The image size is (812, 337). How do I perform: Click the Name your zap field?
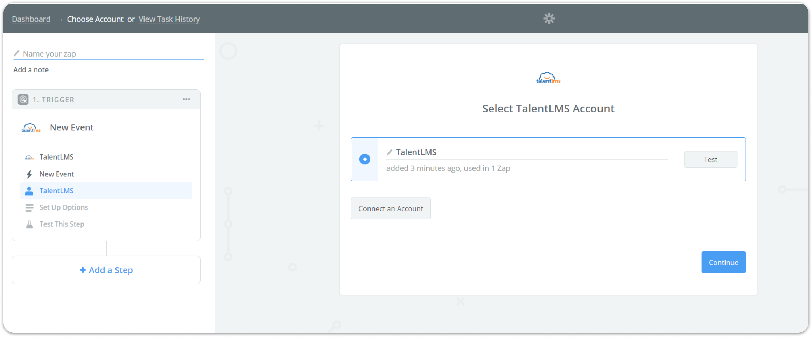[x=112, y=54]
